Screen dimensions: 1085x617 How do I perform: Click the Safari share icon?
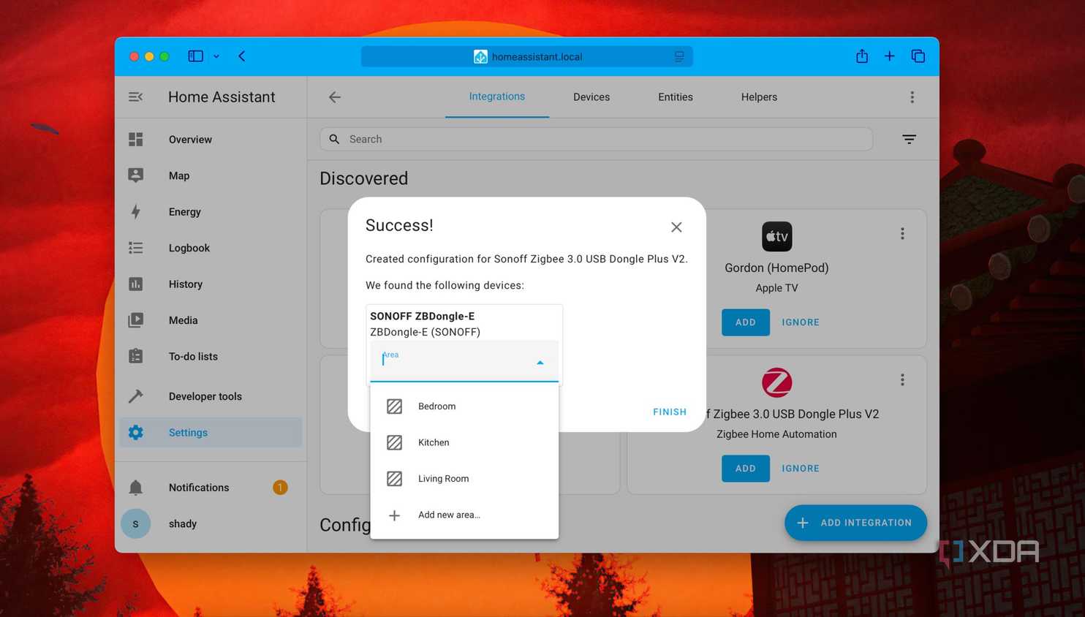click(862, 56)
